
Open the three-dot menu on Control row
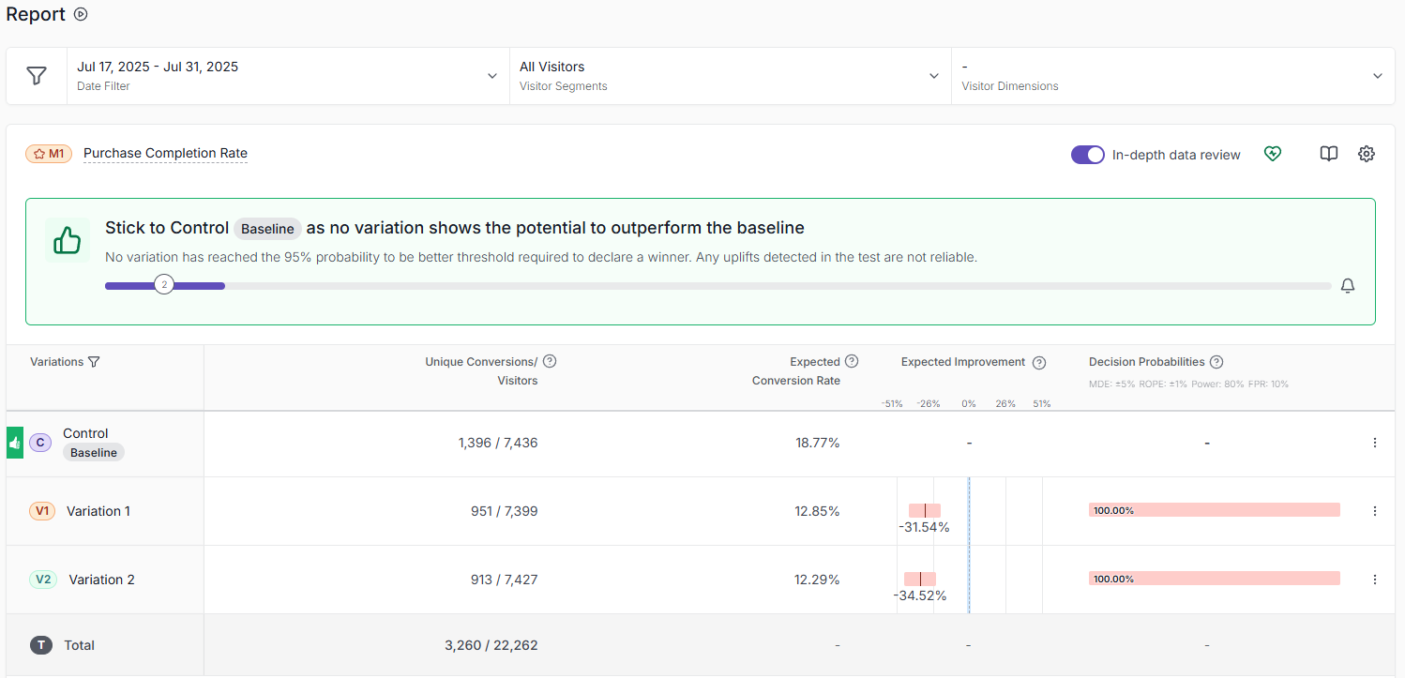tap(1375, 442)
